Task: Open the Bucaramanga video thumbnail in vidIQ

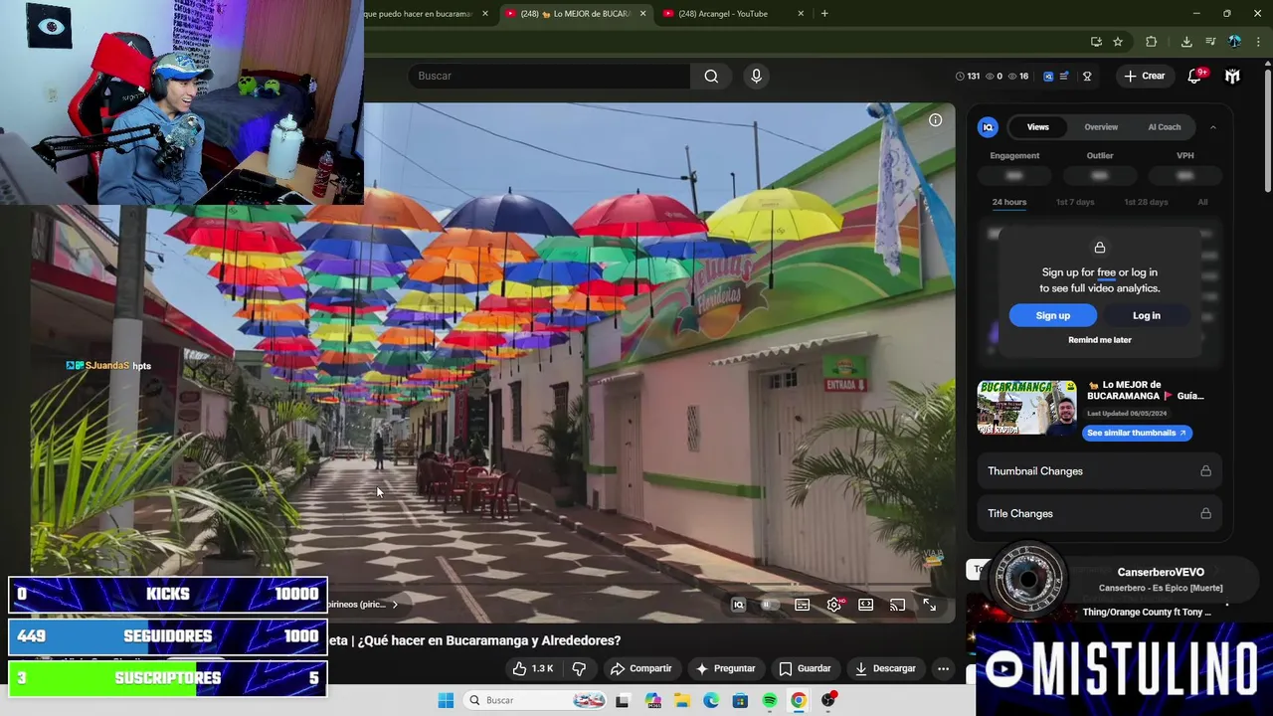Action: (1026, 408)
